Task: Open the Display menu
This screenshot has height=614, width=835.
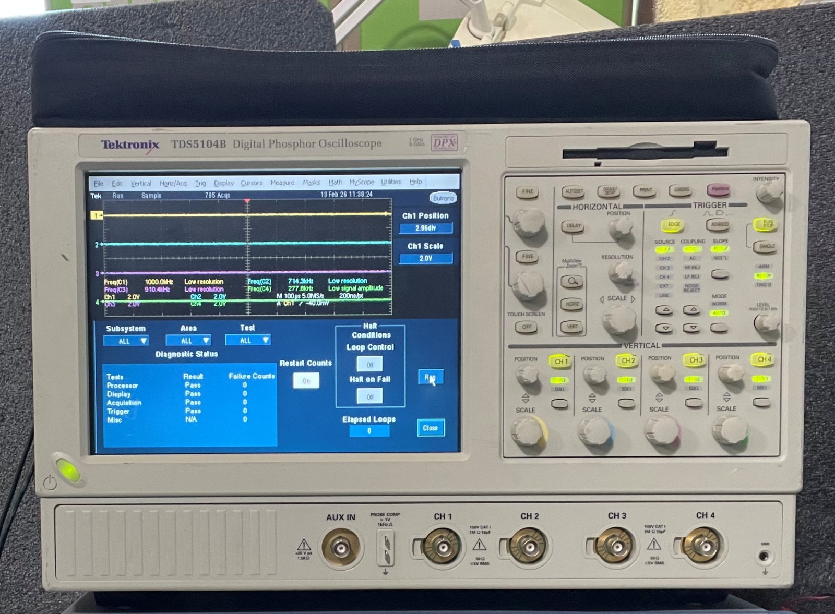Action: (x=224, y=183)
